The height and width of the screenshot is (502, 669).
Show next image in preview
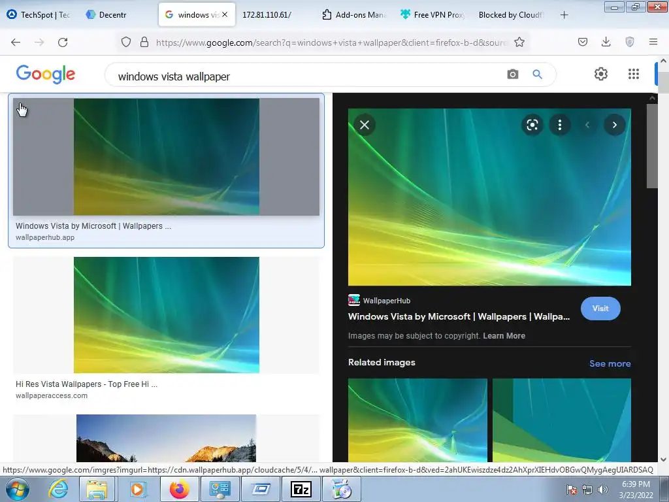click(614, 125)
